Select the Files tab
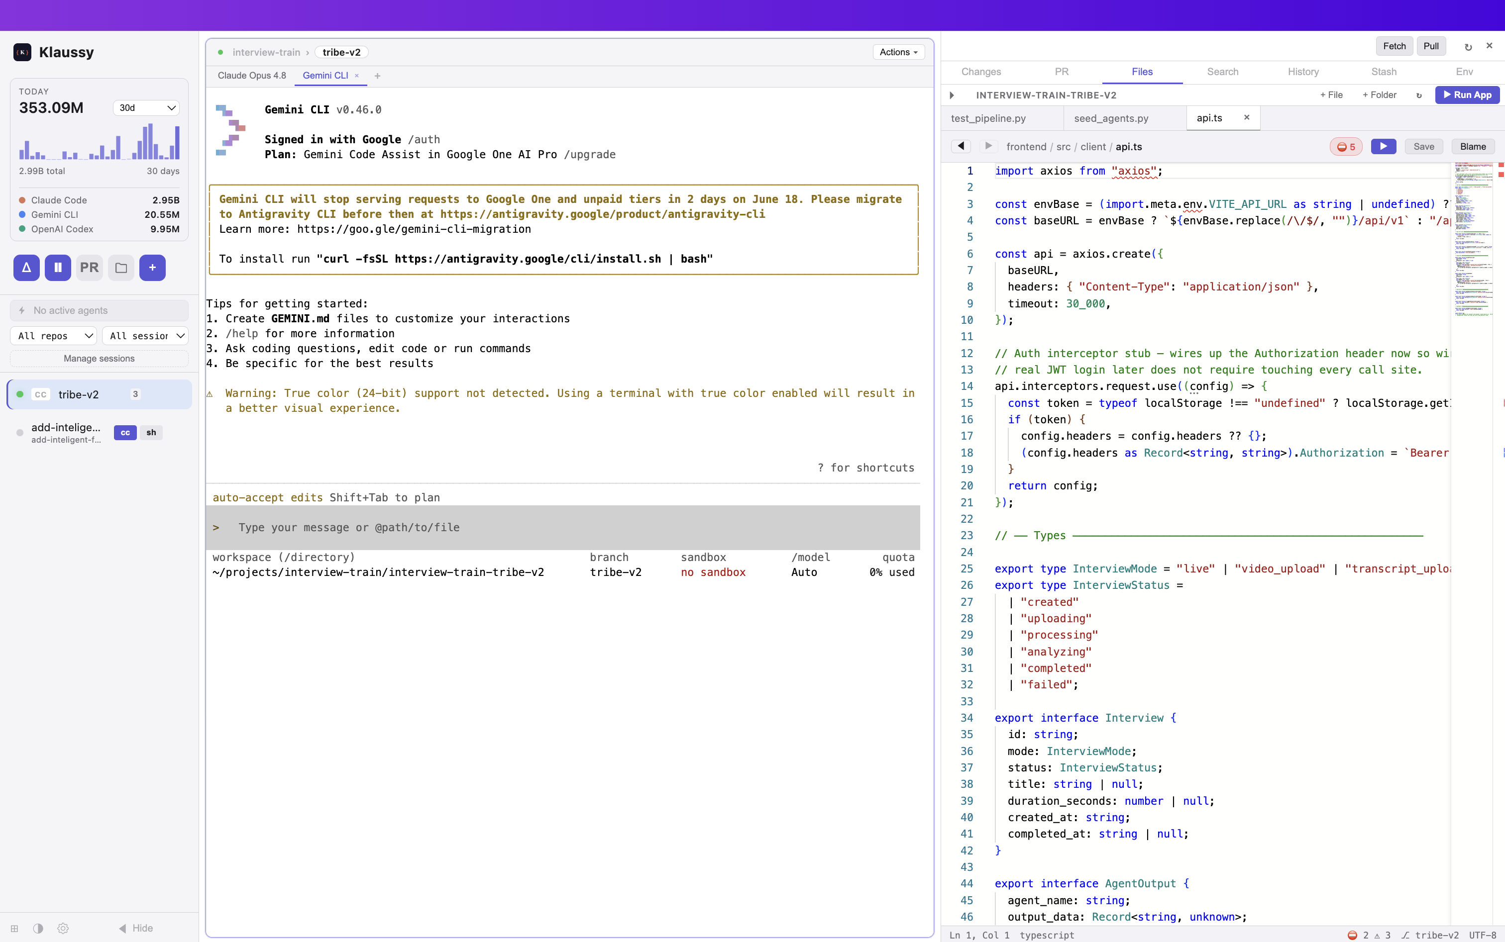This screenshot has height=942, width=1505. [1142, 72]
